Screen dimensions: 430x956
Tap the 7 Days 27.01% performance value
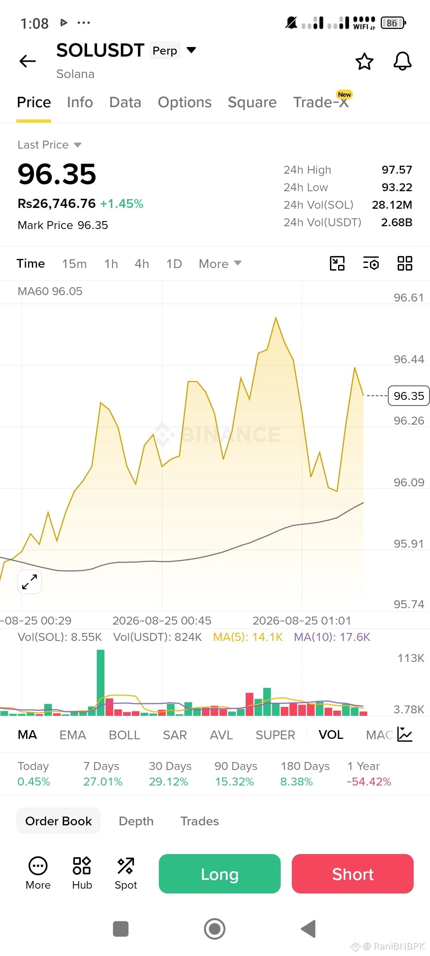click(103, 782)
